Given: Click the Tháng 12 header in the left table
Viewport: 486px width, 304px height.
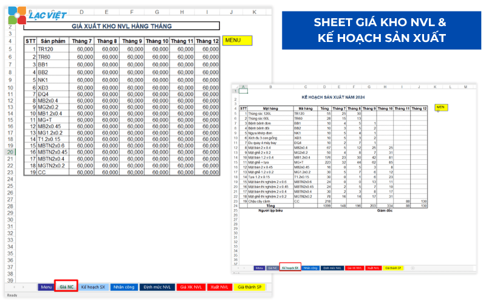Looking at the screenshot, I should [207, 41].
